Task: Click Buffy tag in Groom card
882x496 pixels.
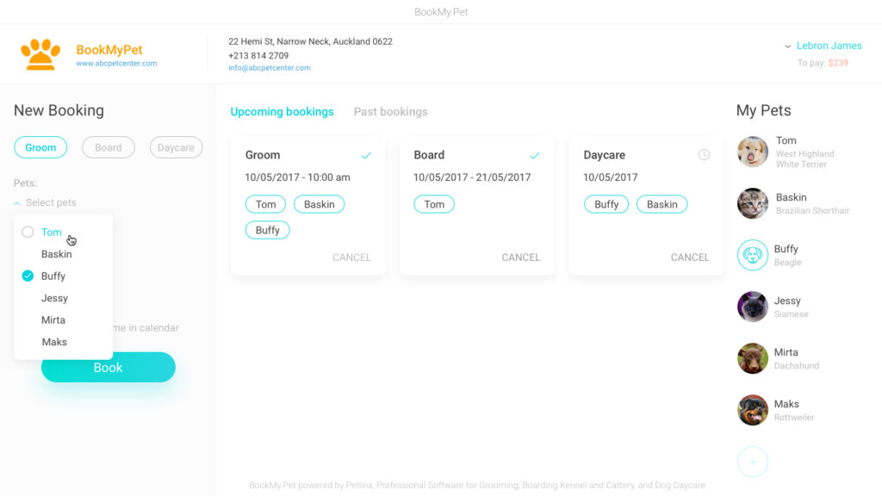Action: coord(267,230)
